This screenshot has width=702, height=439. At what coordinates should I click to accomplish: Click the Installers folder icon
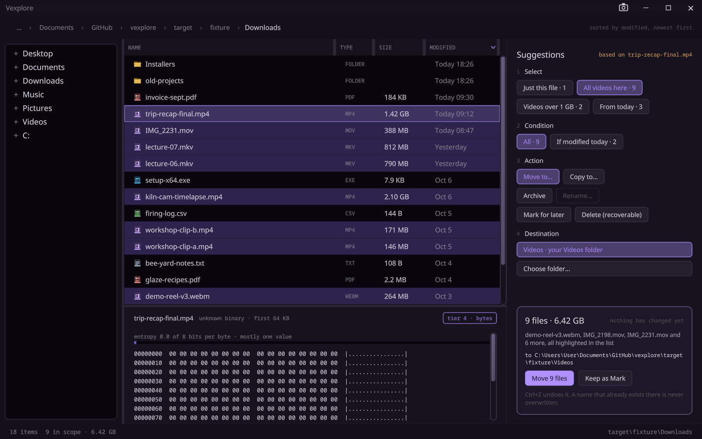137,64
